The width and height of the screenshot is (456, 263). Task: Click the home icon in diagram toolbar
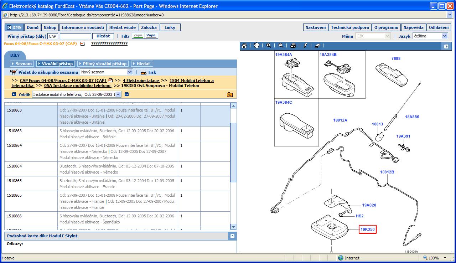(244, 46)
